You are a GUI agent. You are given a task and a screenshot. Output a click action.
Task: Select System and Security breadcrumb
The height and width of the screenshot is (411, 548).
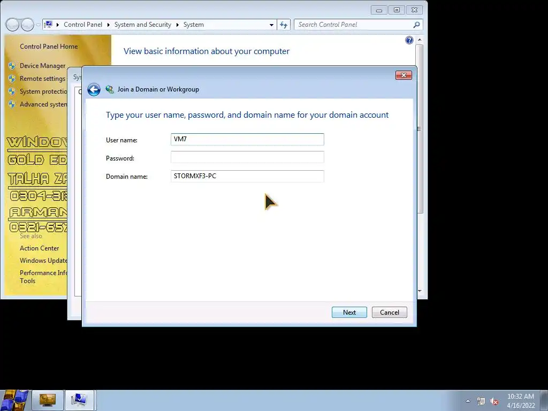tap(142, 25)
